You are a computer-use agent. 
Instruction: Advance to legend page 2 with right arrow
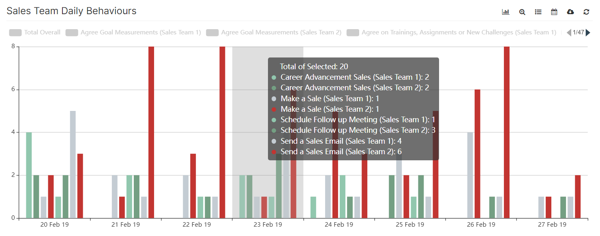coord(589,32)
